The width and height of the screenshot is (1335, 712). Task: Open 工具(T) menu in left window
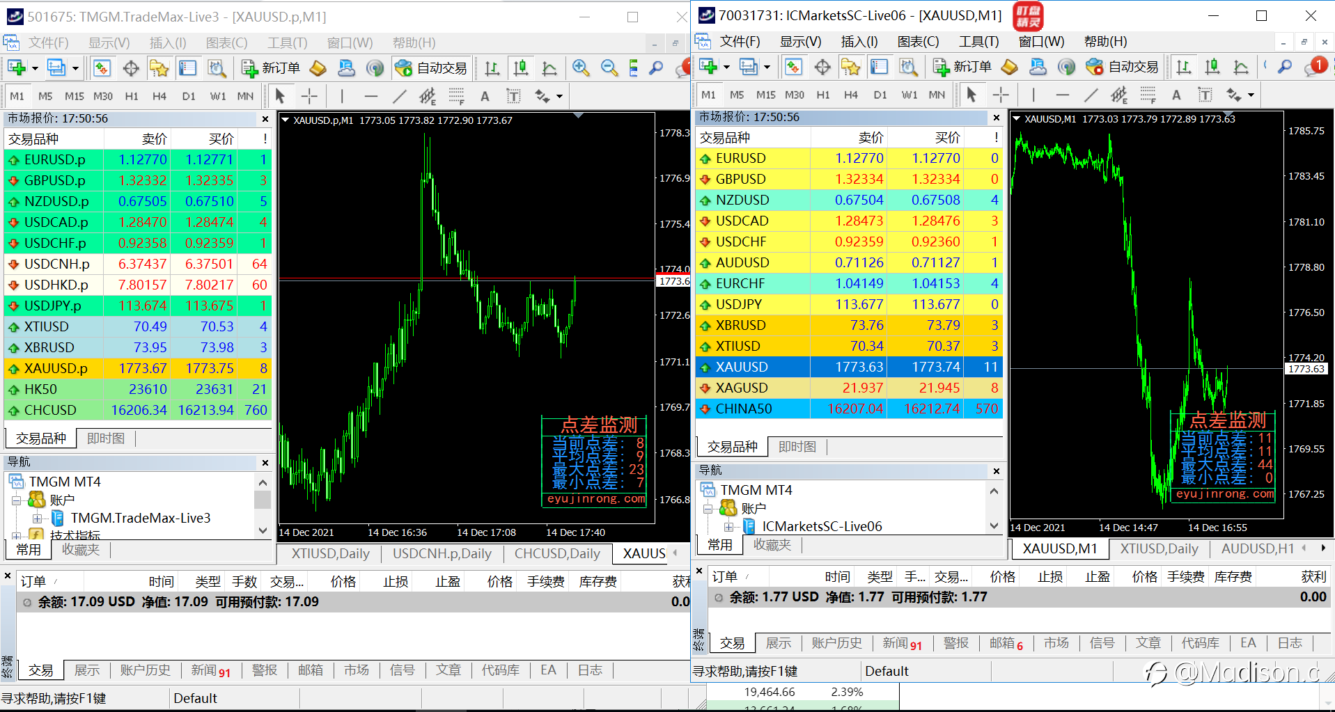pos(288,43)
